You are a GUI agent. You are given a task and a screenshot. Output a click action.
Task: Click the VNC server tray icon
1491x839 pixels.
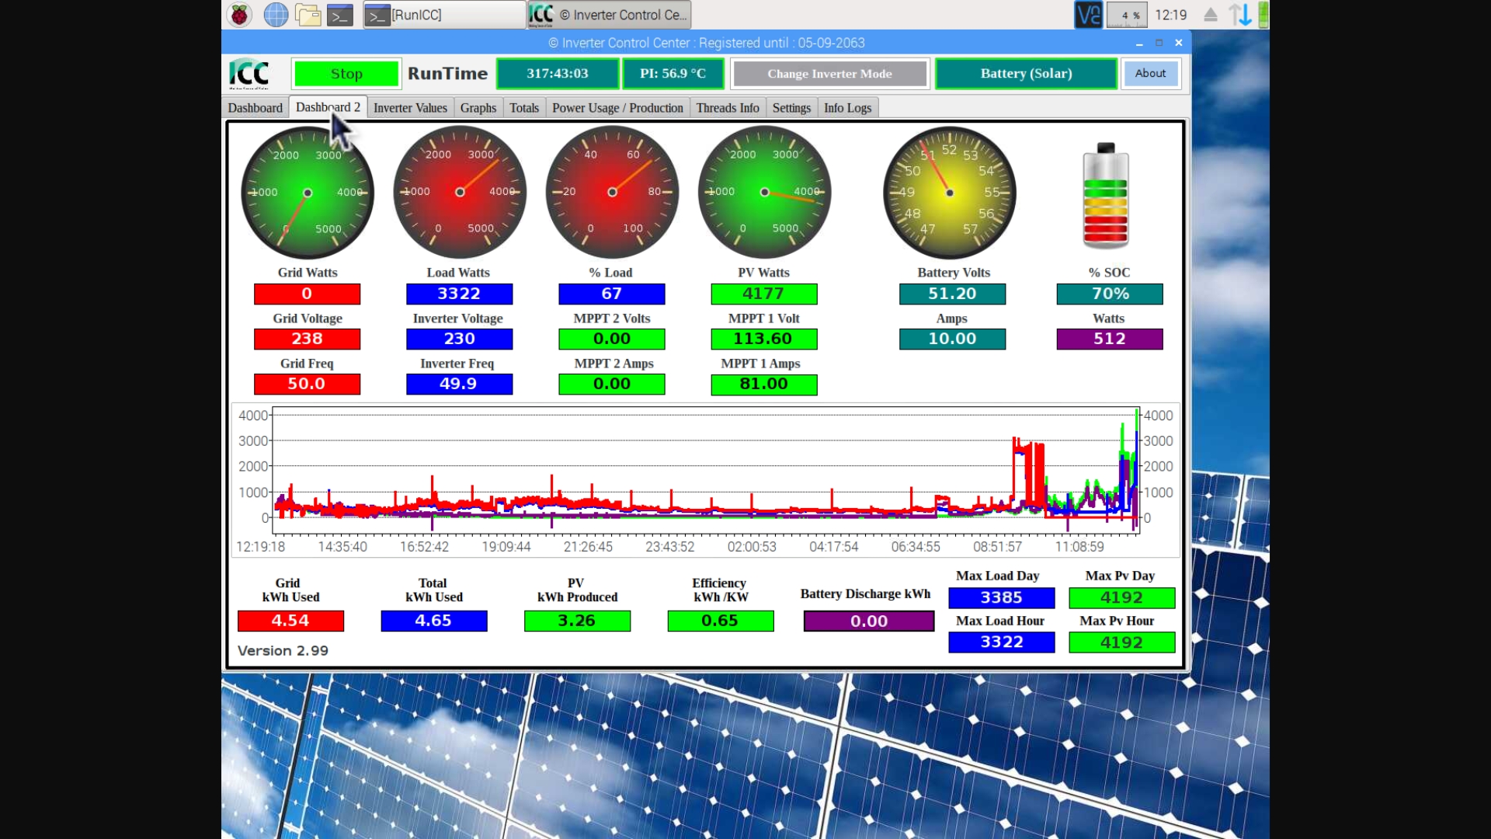pyautogui.click(x=1088, y=15)
